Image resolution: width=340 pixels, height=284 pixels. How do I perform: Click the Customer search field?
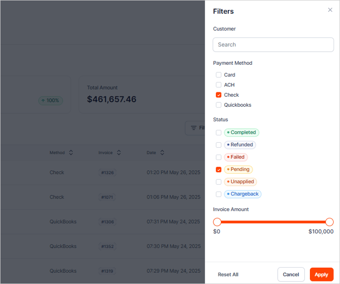coord(273,44)
